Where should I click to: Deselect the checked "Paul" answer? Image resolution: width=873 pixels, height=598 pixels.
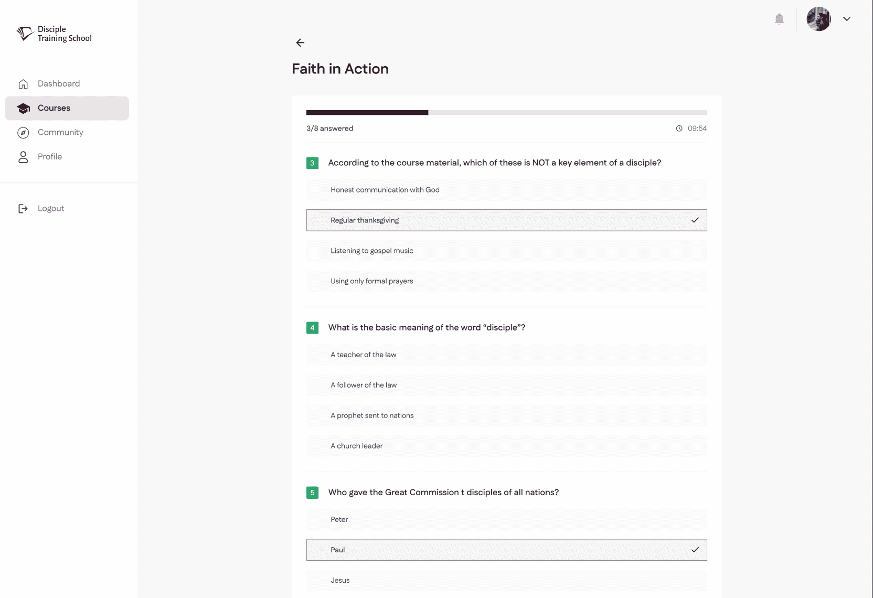click(x=506, y=550)
